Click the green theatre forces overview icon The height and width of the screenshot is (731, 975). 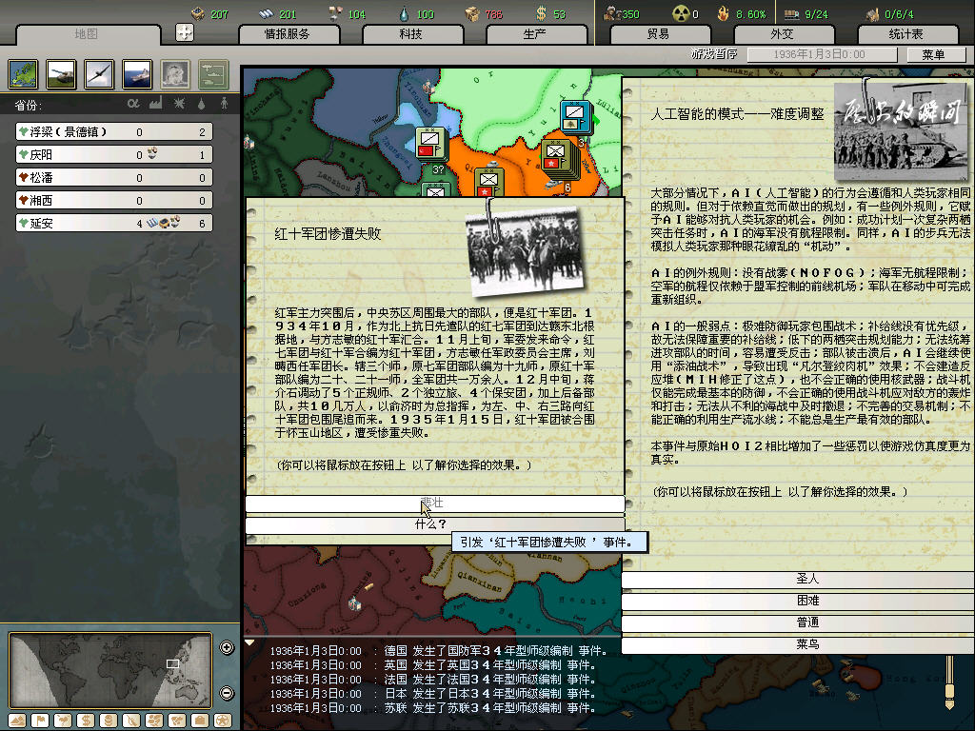[213, 74]
